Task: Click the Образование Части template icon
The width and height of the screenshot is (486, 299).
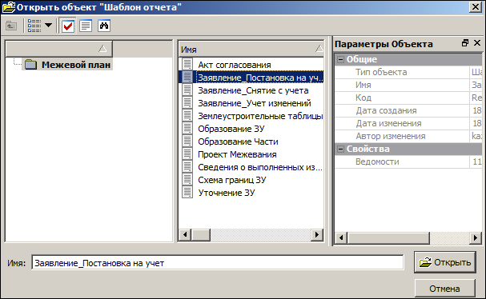Action: [x=187, y=142]
